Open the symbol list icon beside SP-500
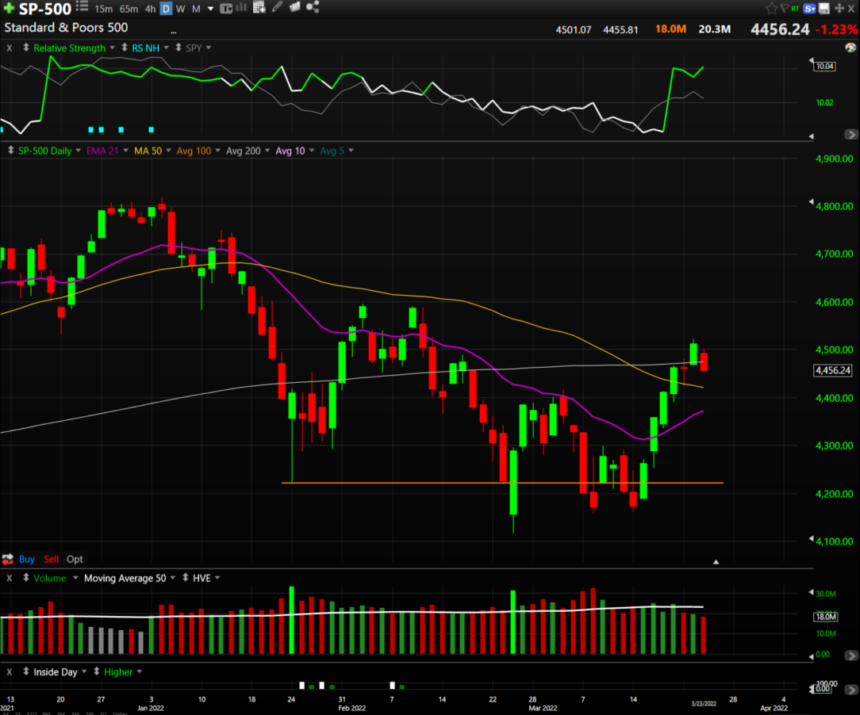860x715 pixels. click(x=83, y=6)
